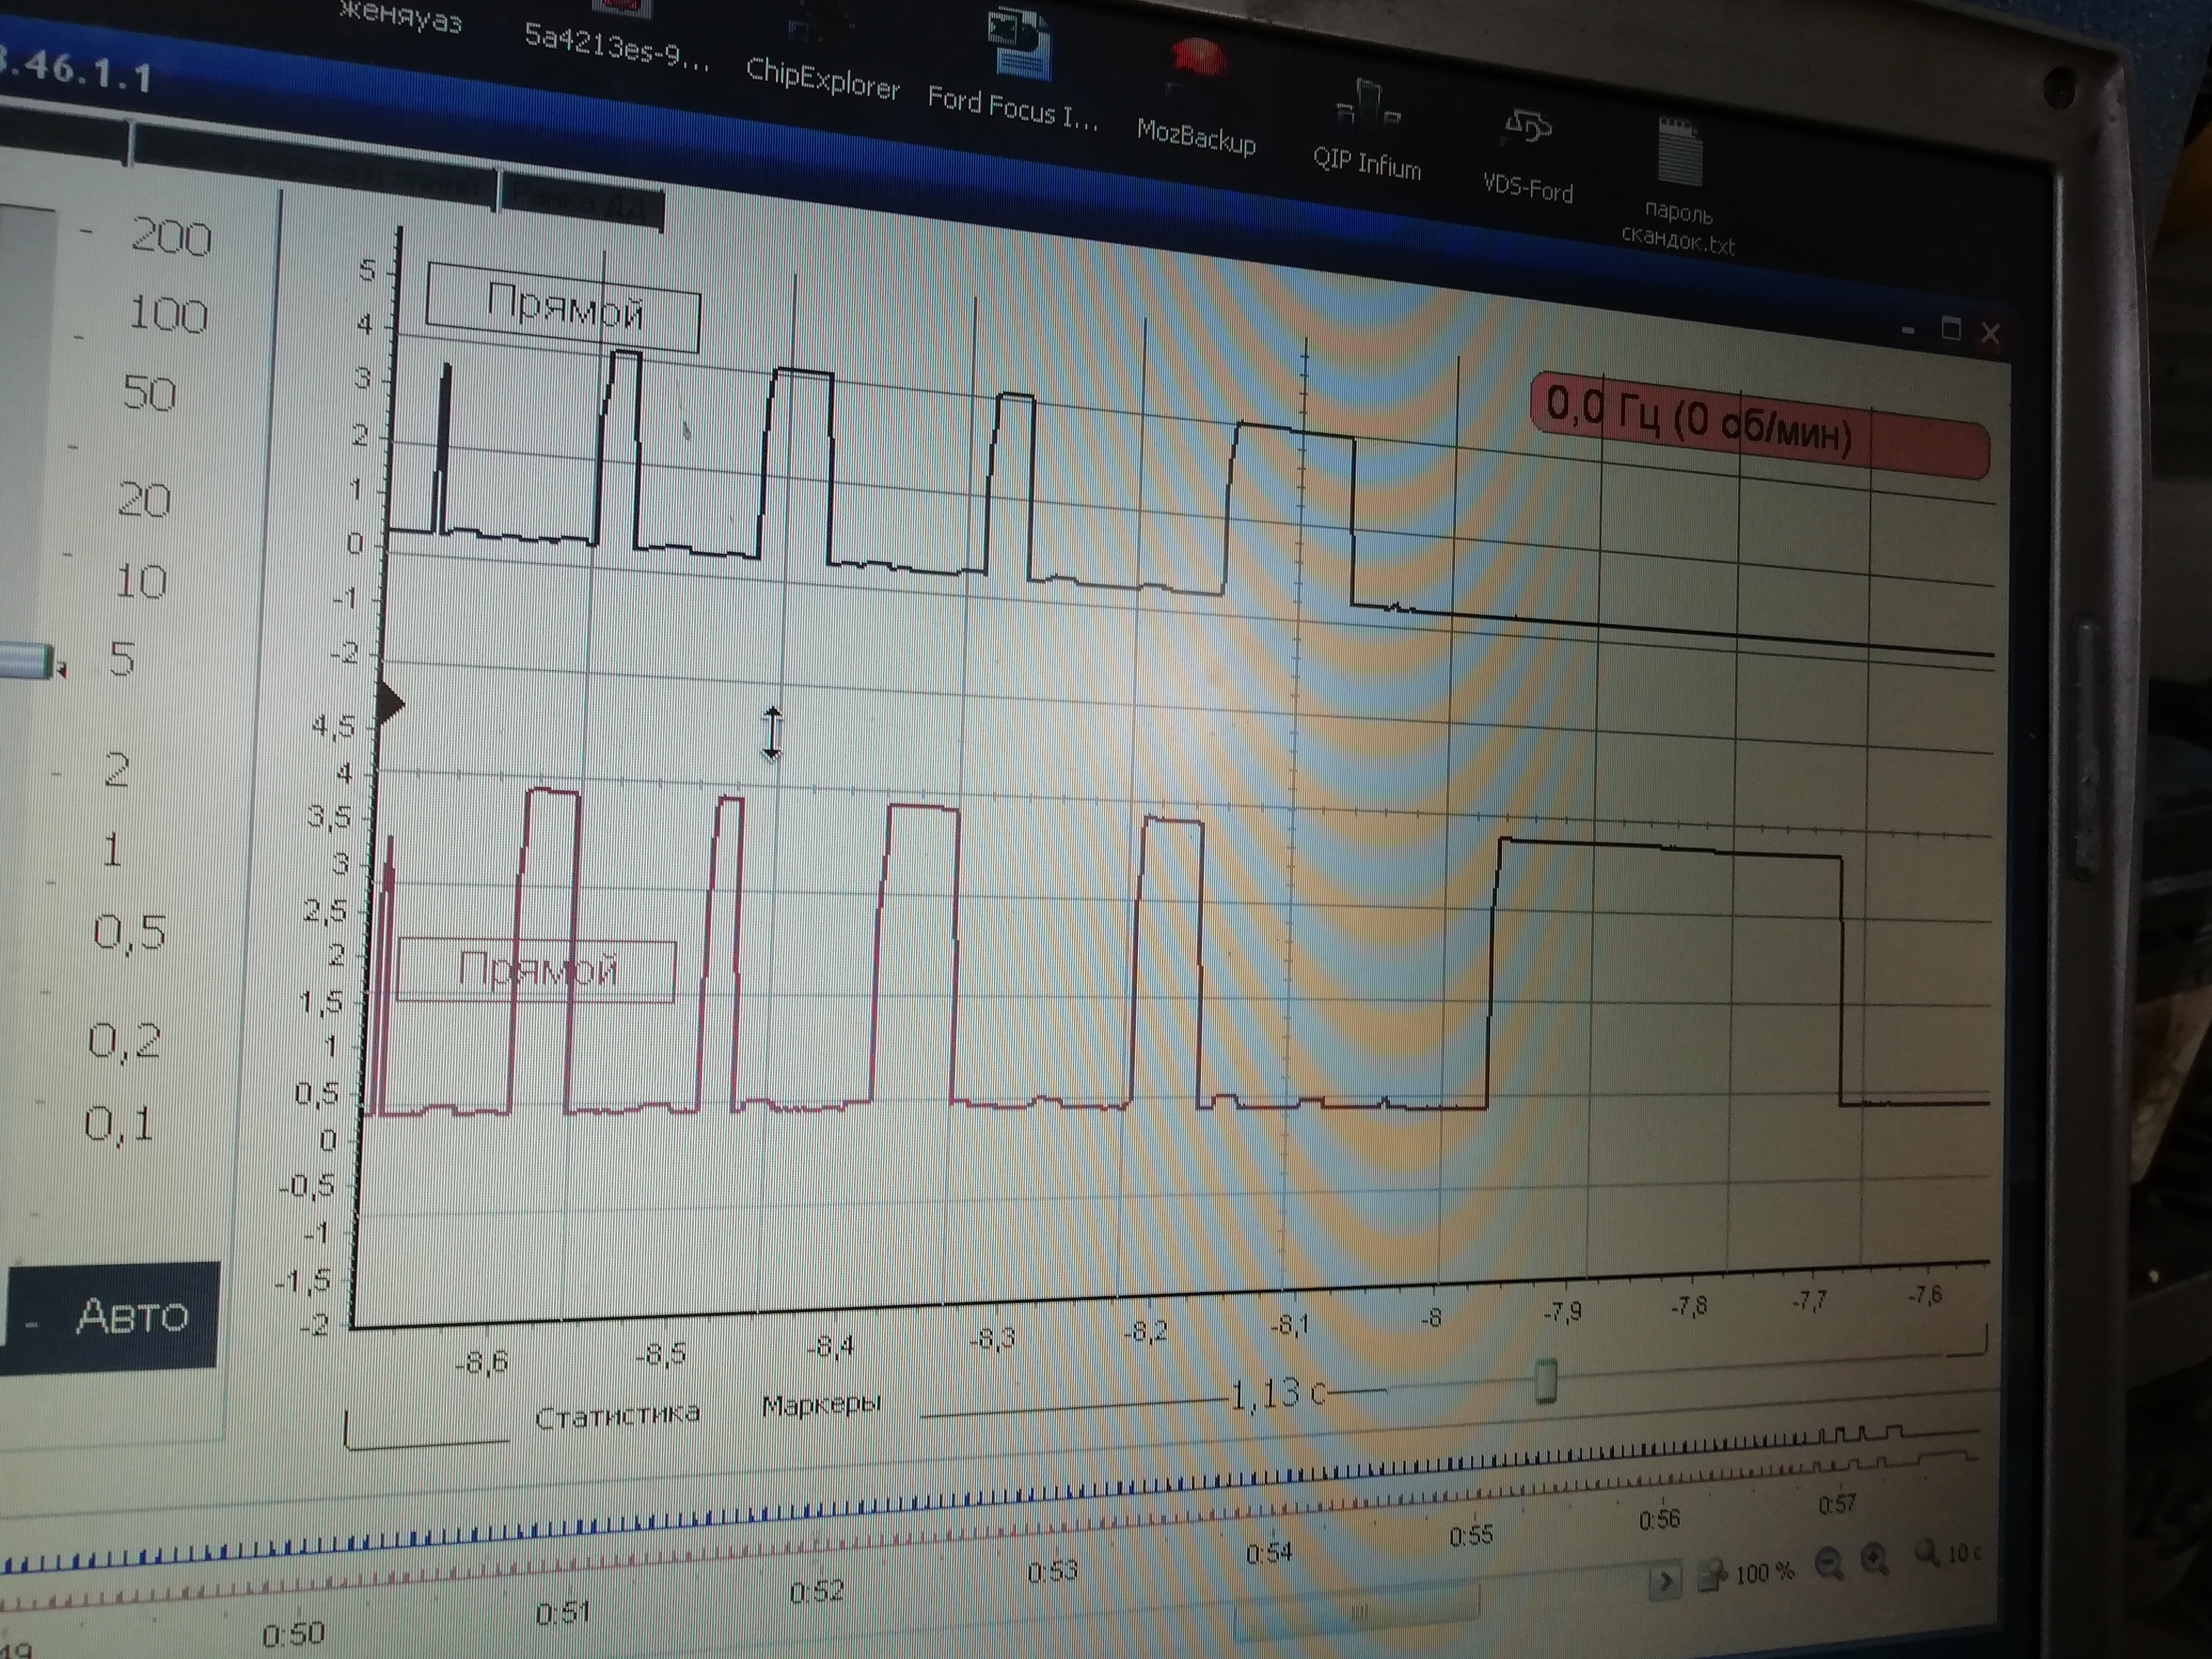Click the zoom in magnifier icon
Viewport: 2212px width, 1659px height.
1874,1558
